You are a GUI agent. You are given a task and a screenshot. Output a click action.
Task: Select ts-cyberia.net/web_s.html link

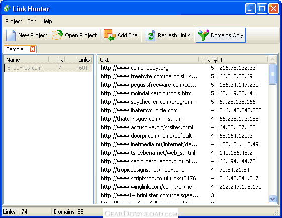tap(148, 153)
